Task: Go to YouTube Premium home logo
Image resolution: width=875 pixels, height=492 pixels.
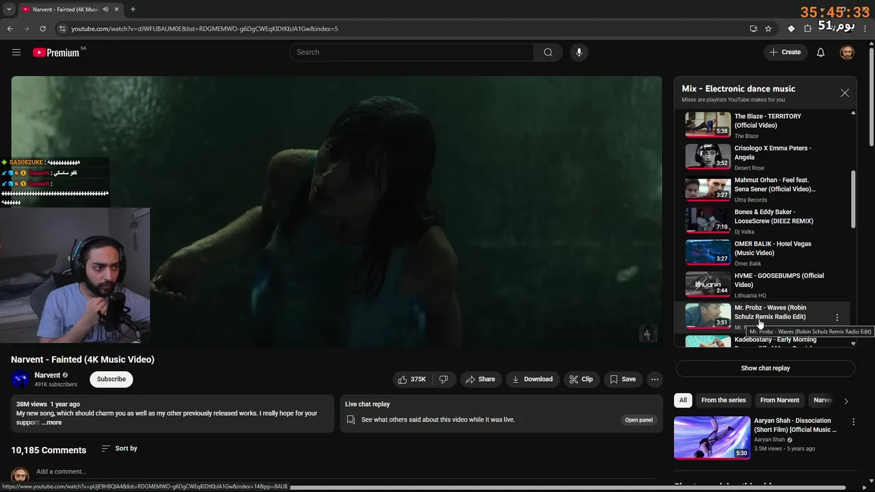Action: point(56,53)
